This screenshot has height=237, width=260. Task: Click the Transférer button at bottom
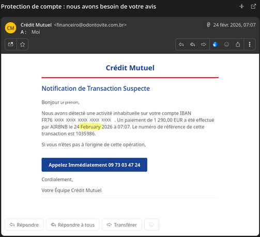pos(122,225)
